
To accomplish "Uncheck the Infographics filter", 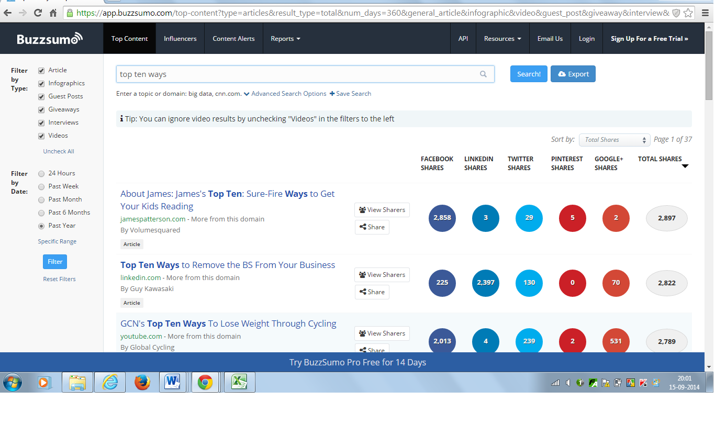I will click(x=41, y=83).
